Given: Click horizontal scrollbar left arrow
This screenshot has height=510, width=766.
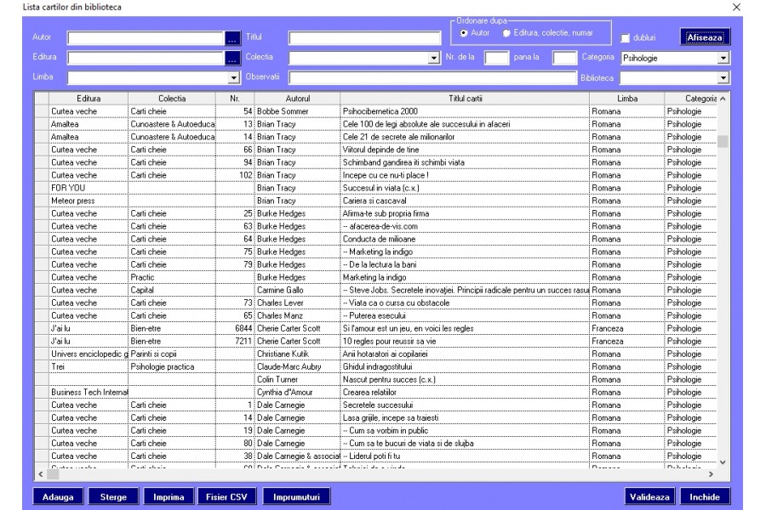Looking at the screenshot, I should (41, 474).
